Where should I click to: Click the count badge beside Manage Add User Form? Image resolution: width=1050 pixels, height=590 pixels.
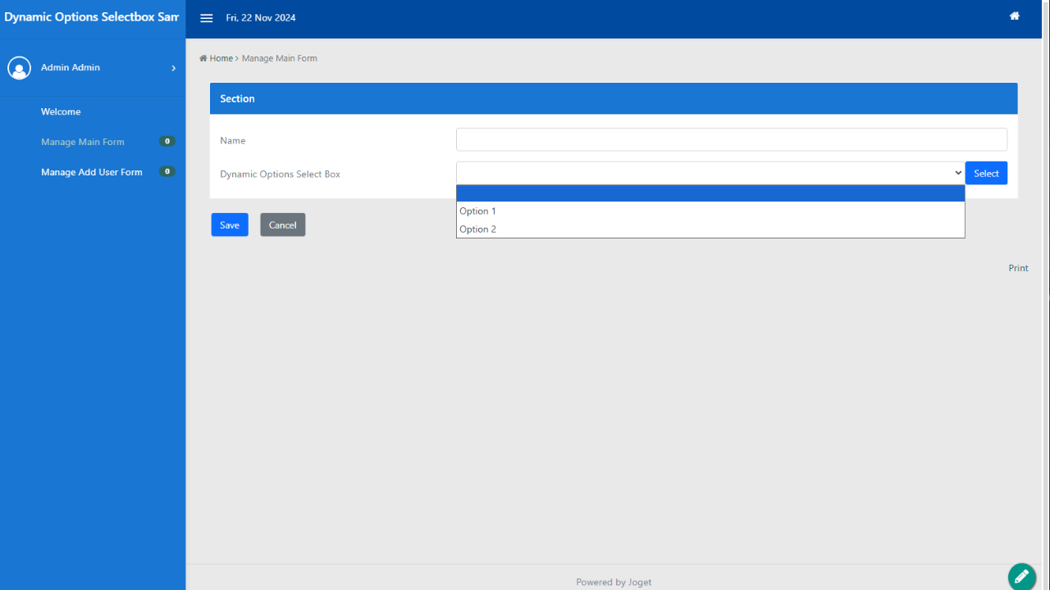point(167,172)
